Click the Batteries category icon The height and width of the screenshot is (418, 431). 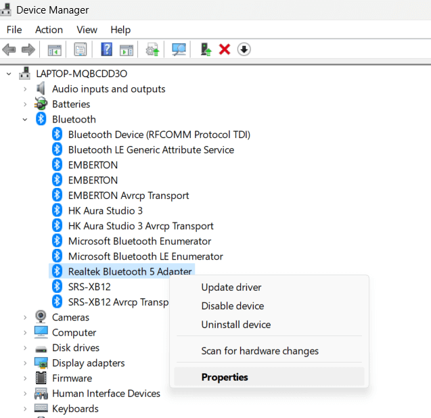[41, 104]
